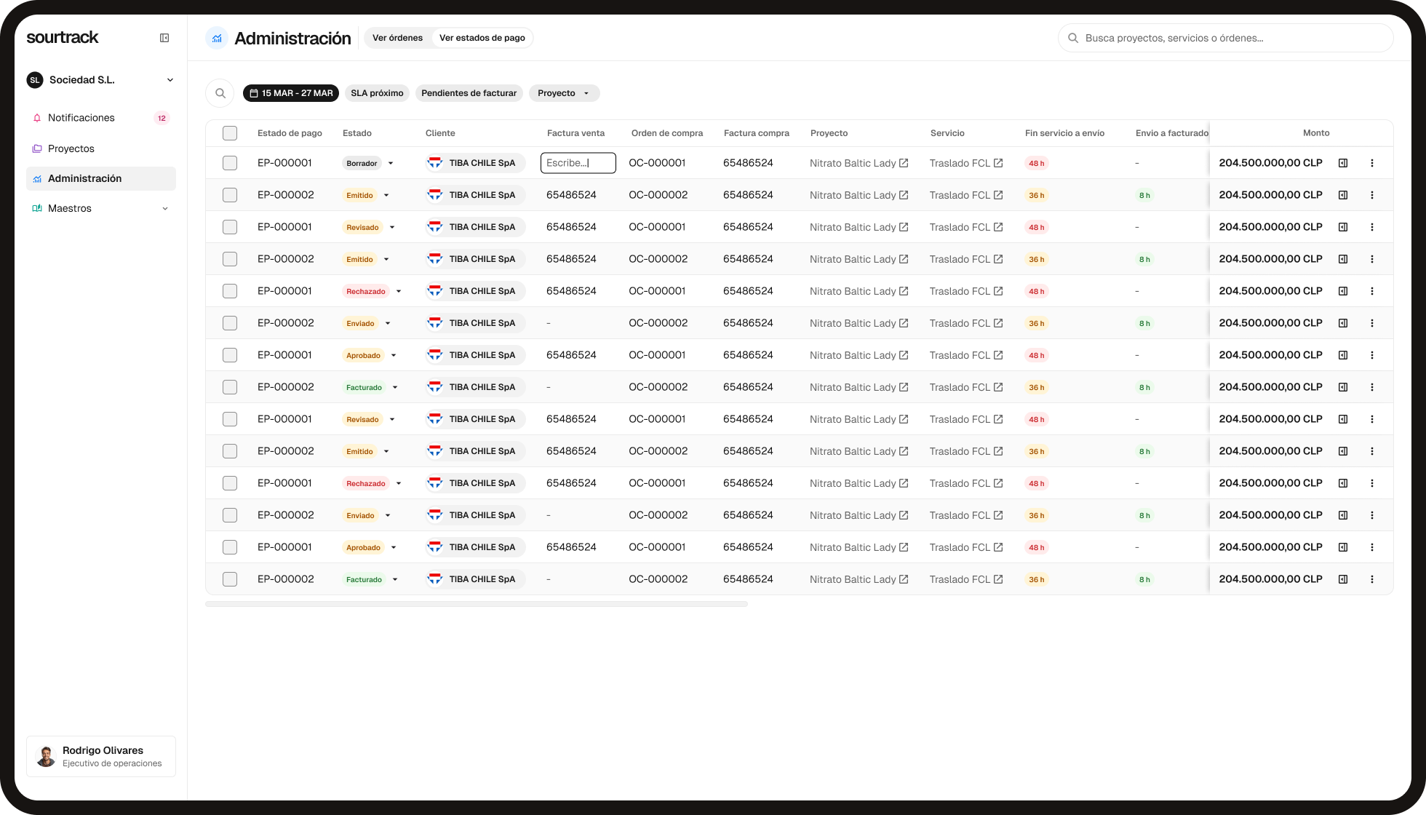Expand the Maestros section chevron
The height and width of the screenshot is (815, 1426).
click(x=166, y=208)
